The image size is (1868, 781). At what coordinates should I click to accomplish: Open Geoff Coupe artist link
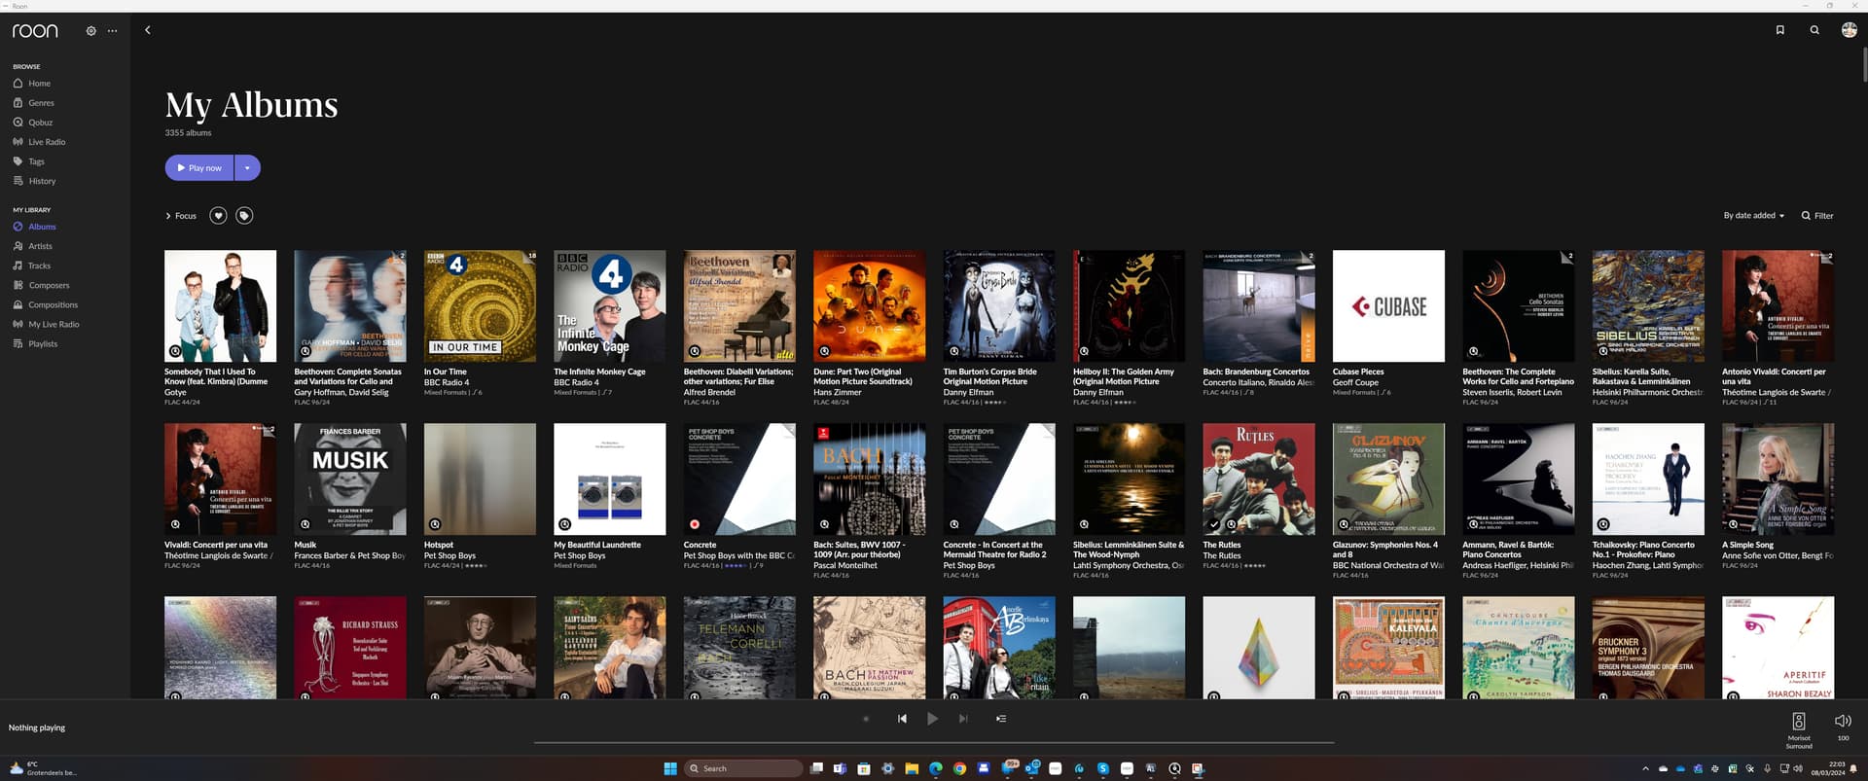(x=1355, y=382)
